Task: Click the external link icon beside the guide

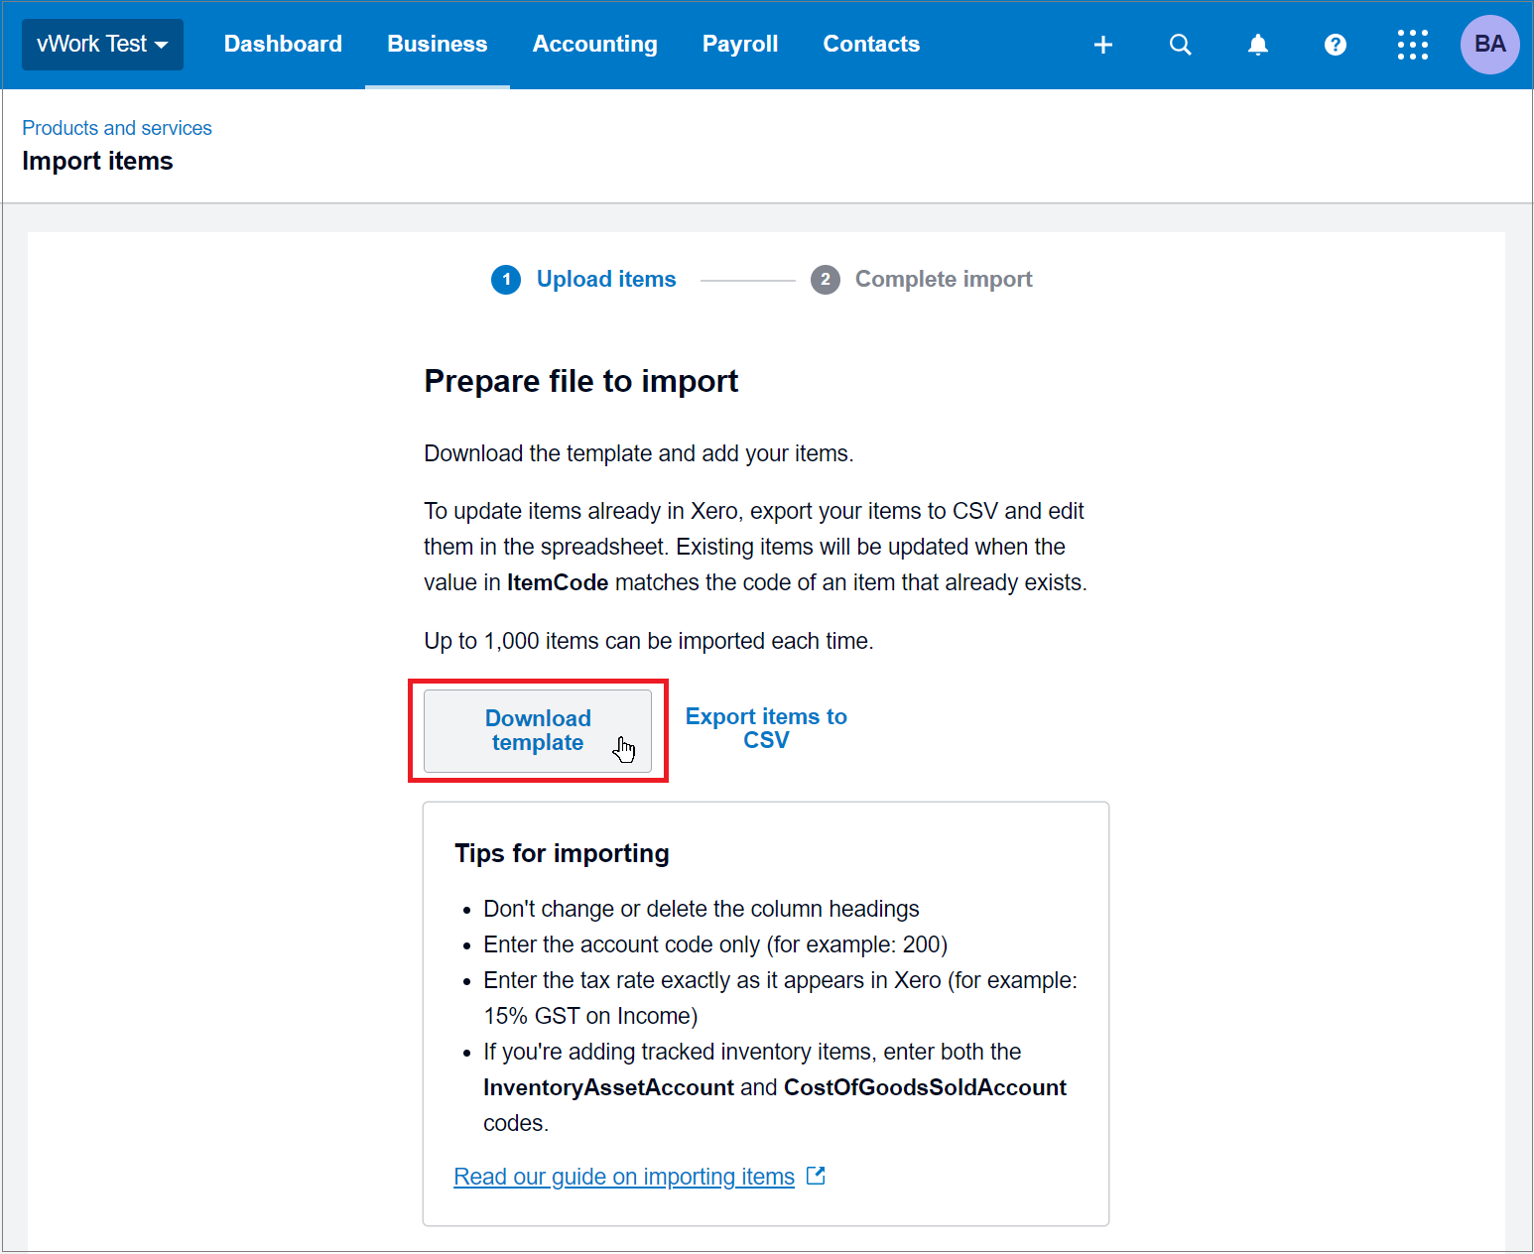Action: (816, 1176)
